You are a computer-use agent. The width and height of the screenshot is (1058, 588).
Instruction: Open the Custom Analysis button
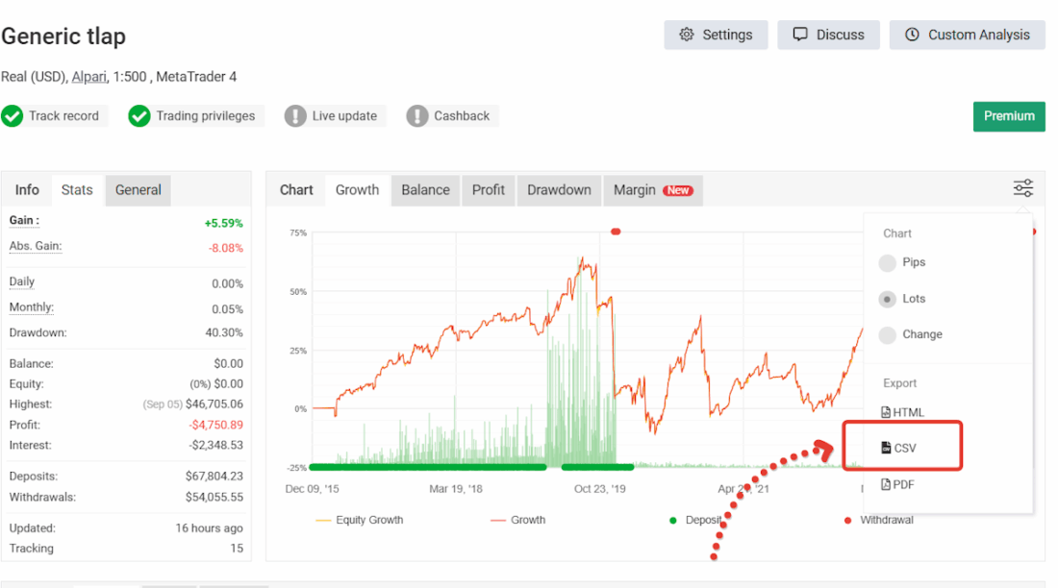pos(967,35)
